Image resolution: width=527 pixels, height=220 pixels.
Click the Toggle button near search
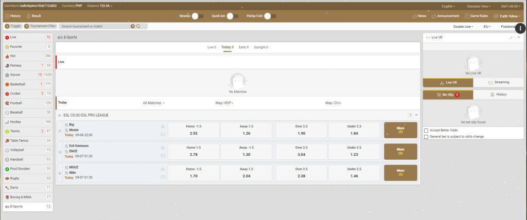pyautogui.click(x=13, y=26)
